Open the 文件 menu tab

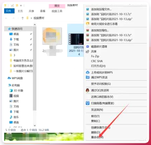tap(9, 11)
